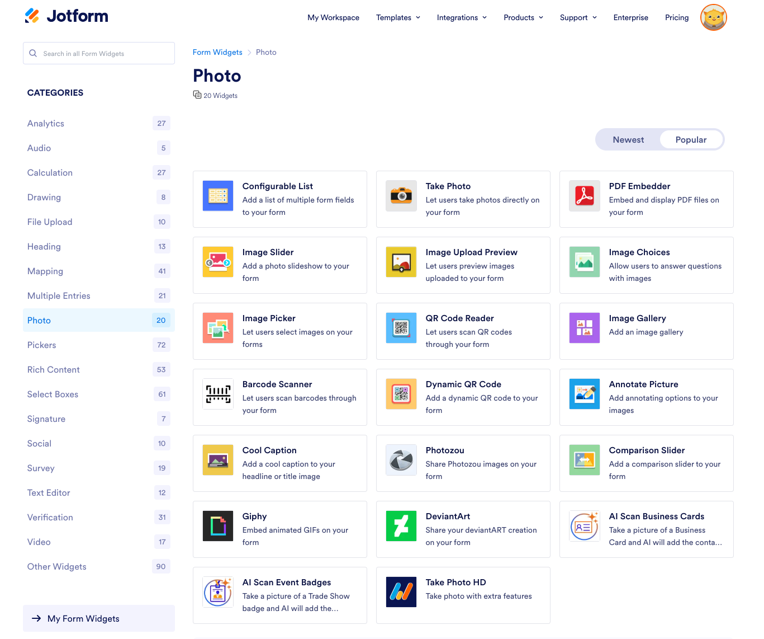The image size is (764, 639).
Task: Click the Form Widgets breadcrumb link
Action: click(x=217, y=52)
